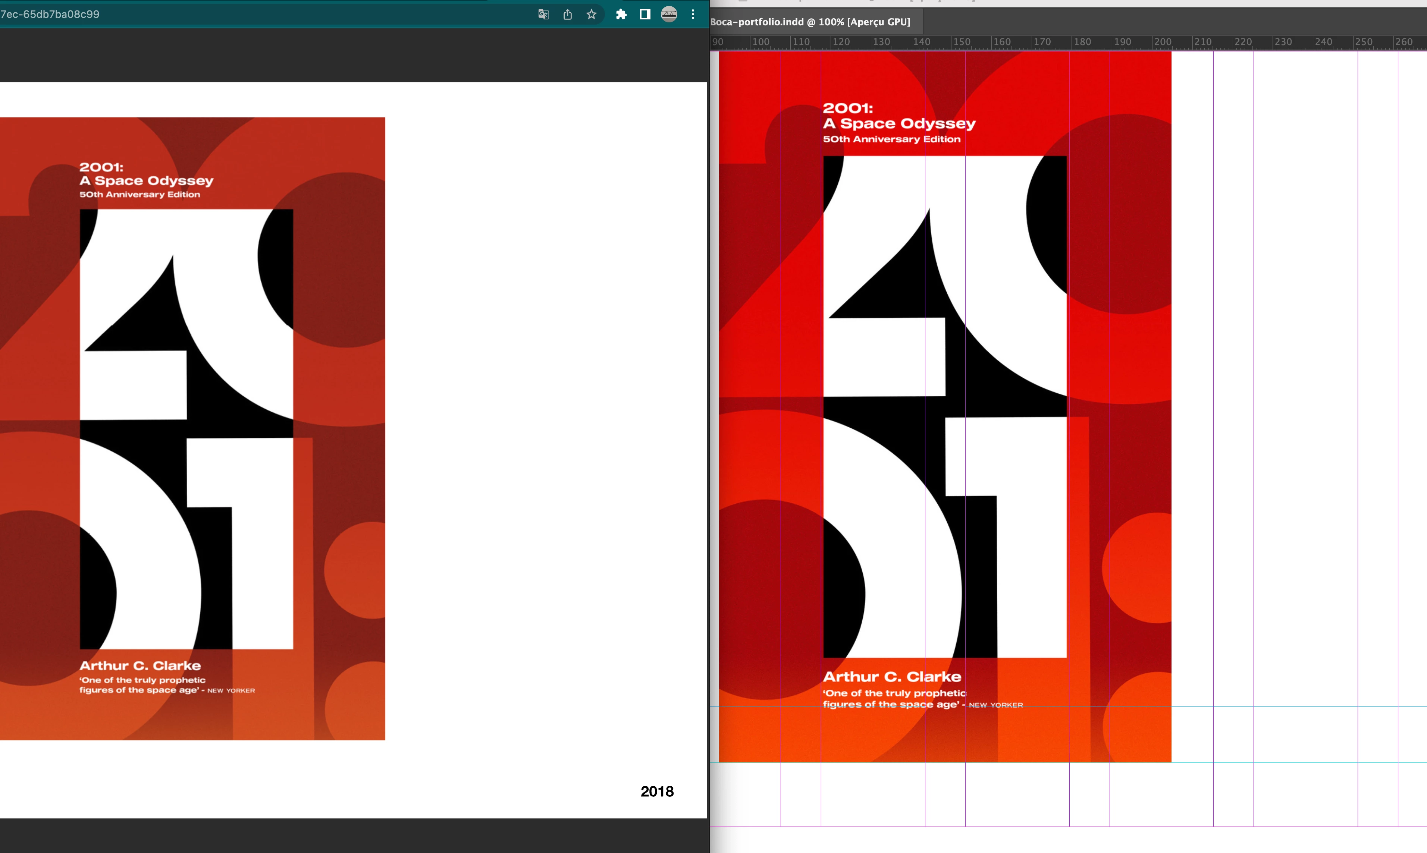Click the book cover image in the browser
This screenshot has width=1427, height=853.
[x=192, y=428]
